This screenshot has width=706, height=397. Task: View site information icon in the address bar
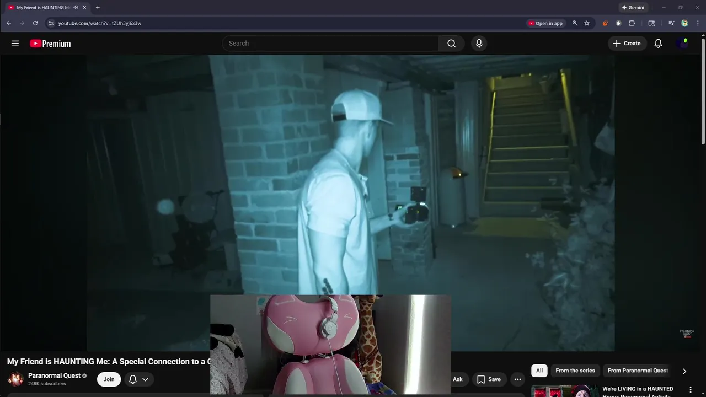(x=51, y=23)
